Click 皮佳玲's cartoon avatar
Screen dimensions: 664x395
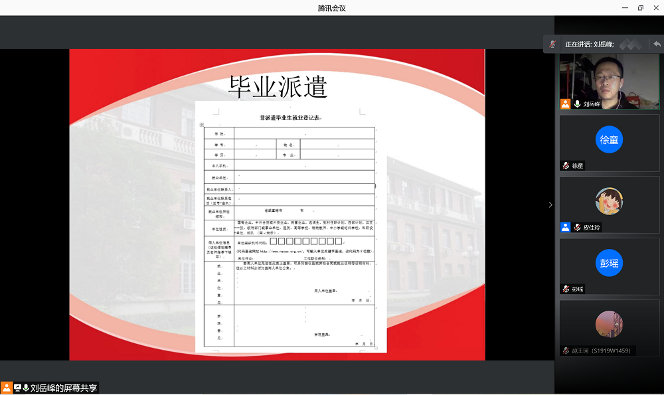(x=609, y=201)
